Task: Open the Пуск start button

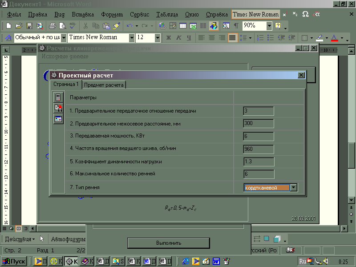Action: tap(14, 261)
